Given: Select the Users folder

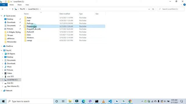Looking at the screenshot, I should coord(29,35).
